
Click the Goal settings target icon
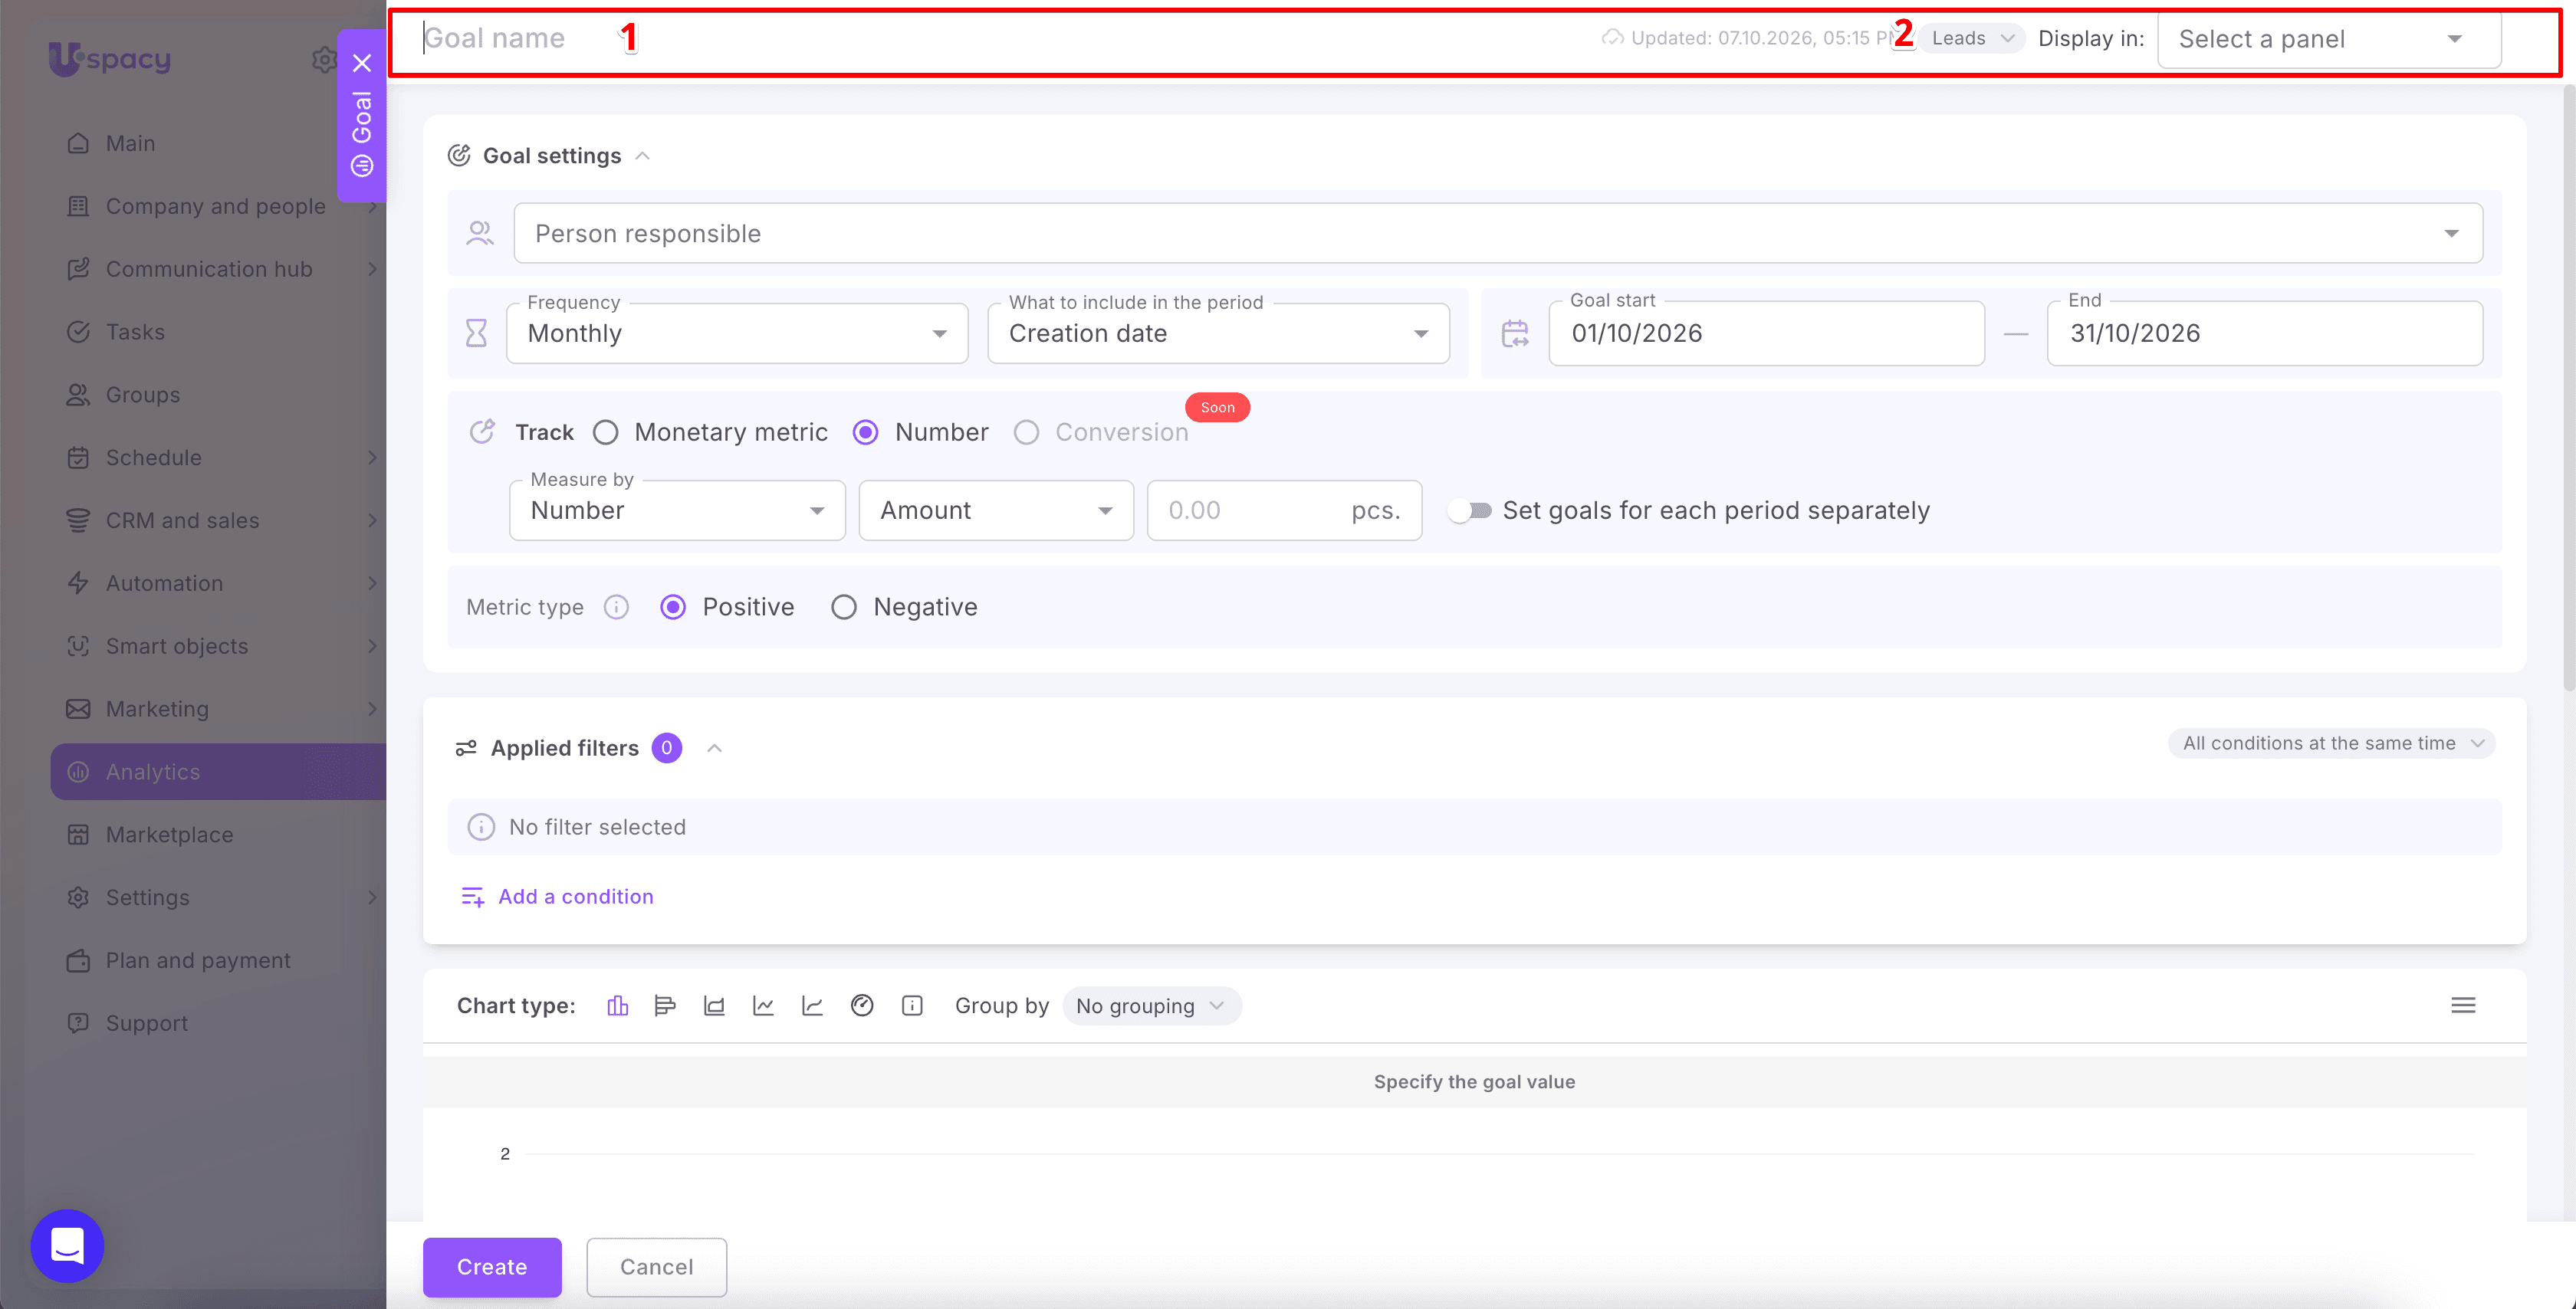[459, 156]
